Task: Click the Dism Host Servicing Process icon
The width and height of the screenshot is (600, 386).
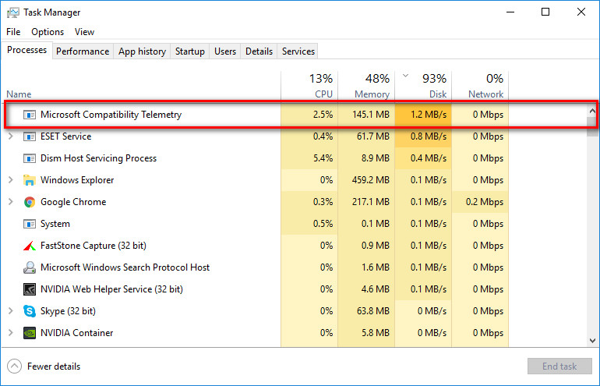Action: pyautogui.click(x=30, y=158)
